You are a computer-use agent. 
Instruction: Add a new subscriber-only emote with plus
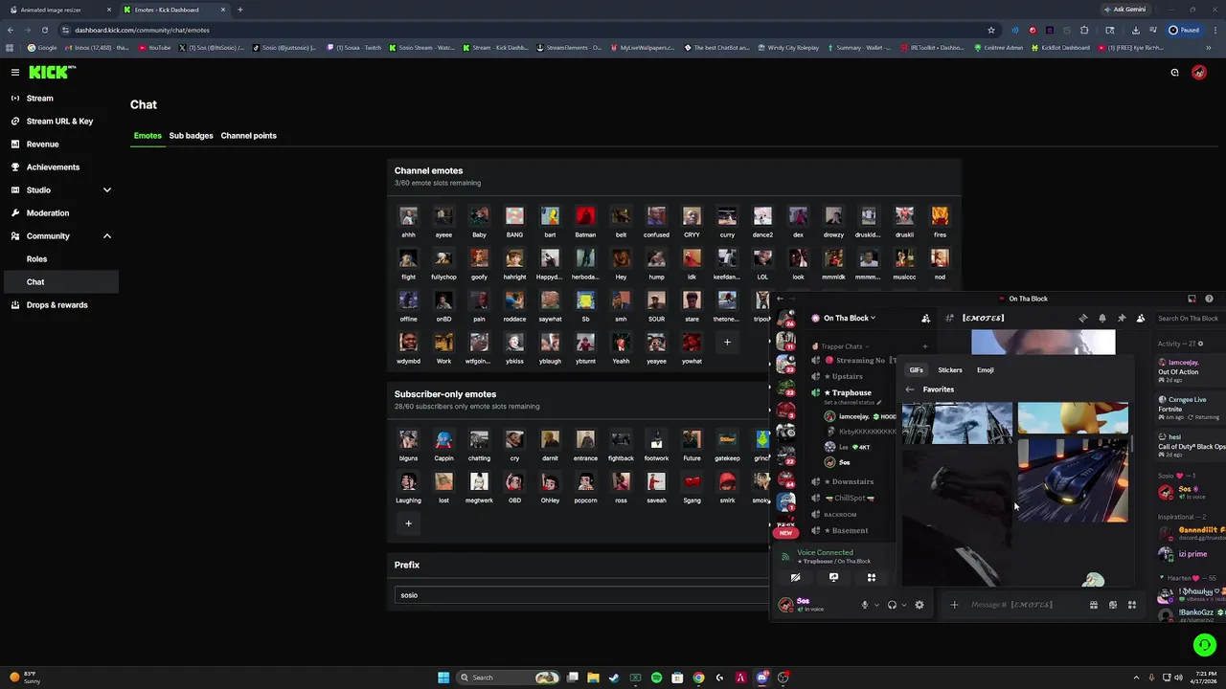(x=408, y=522)
